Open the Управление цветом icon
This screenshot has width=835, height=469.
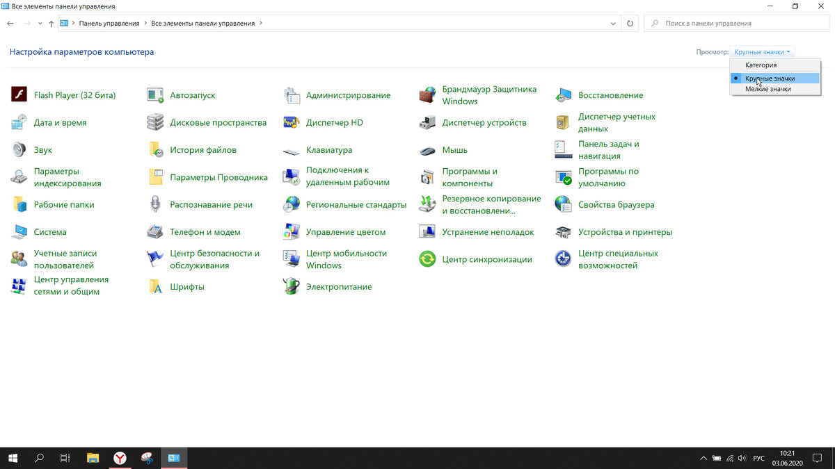tap(292, 231)
